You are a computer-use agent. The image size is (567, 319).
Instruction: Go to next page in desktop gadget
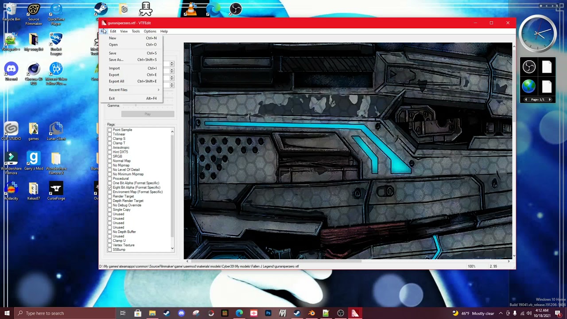point(550,100)
